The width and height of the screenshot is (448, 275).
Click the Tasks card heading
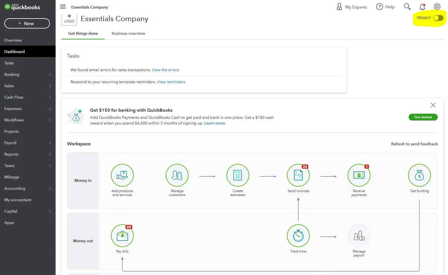[x=73, y=56]
